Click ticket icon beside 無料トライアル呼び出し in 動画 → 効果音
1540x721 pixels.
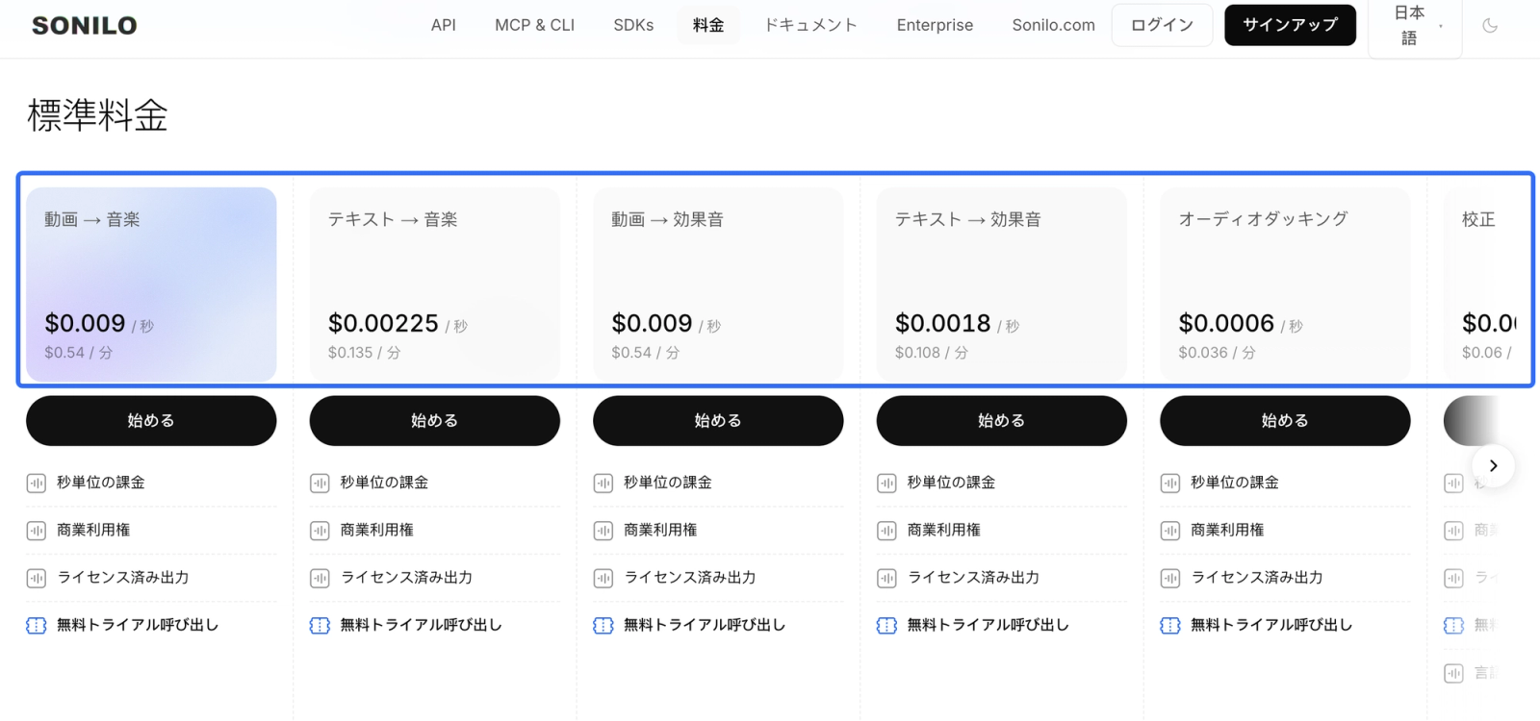[603, 625]
